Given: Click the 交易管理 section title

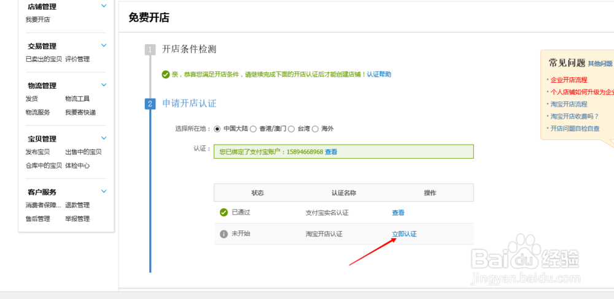Looking at the screenshot, I should point(42,46).
